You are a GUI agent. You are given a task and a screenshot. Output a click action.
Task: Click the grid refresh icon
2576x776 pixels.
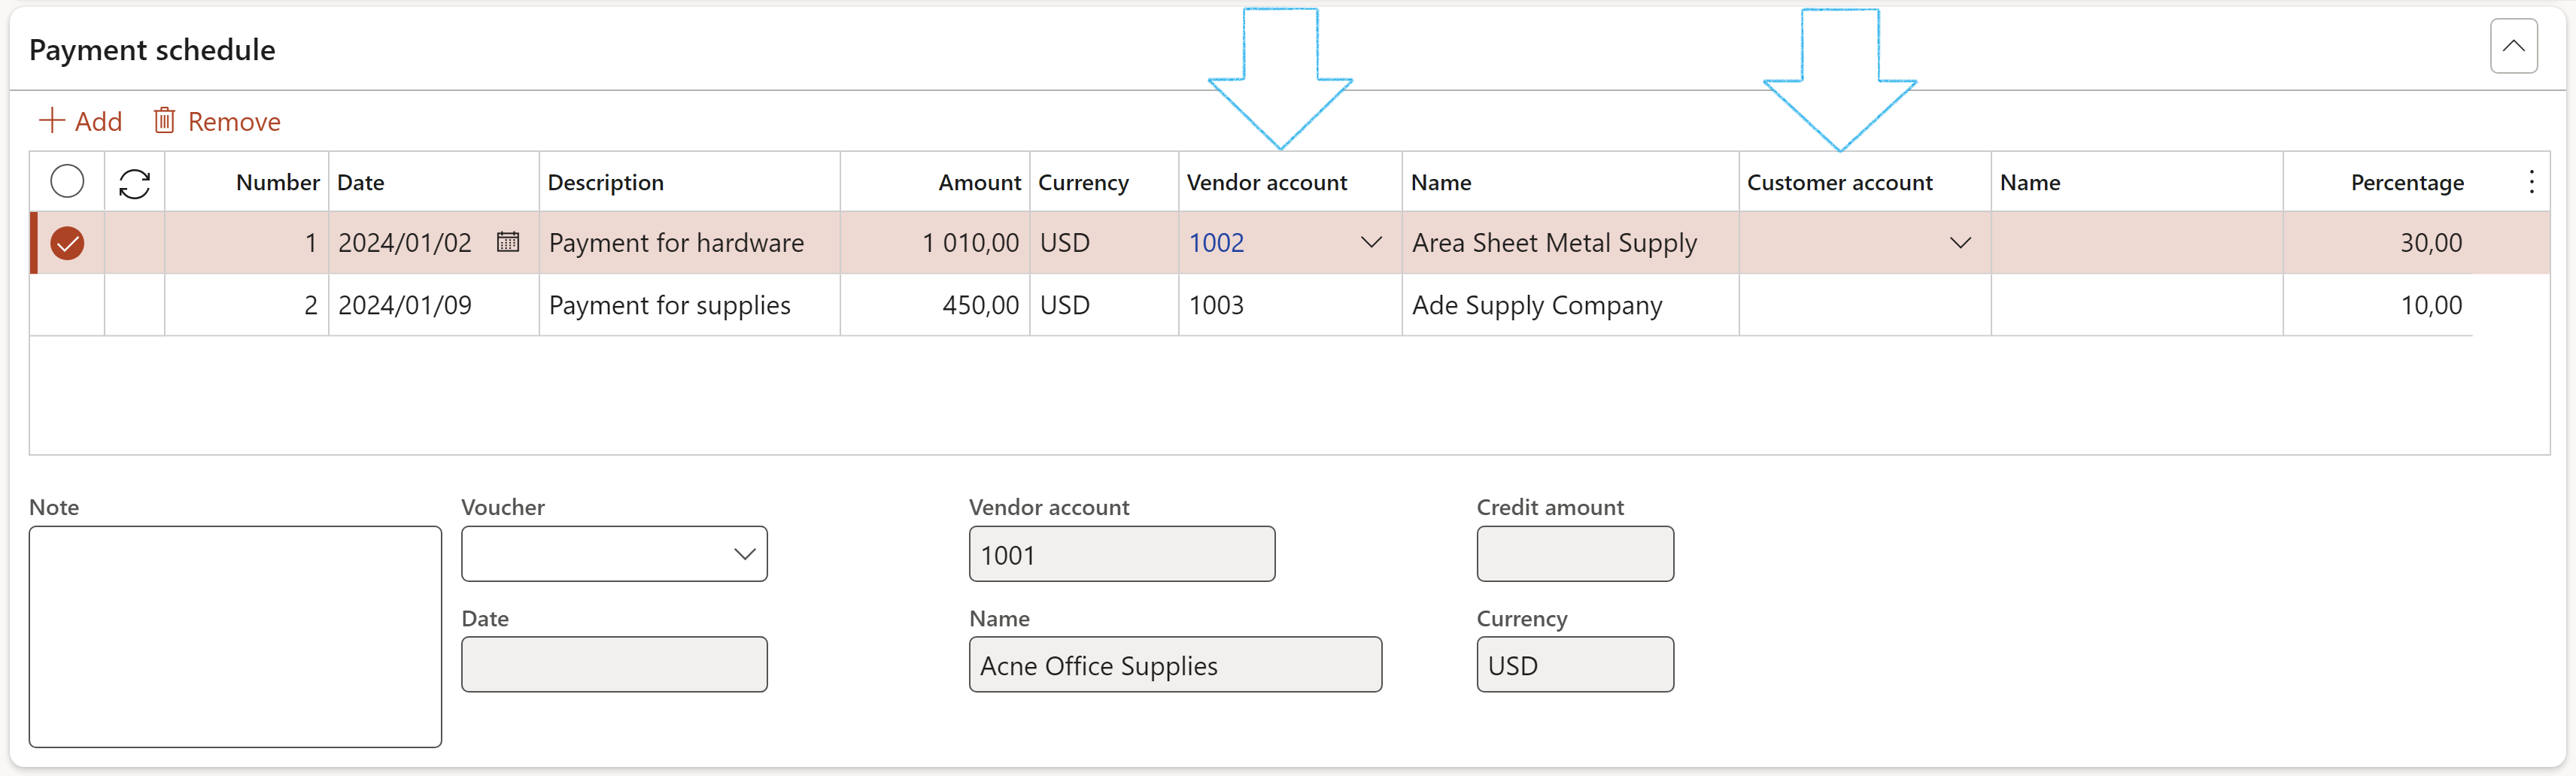134,183
